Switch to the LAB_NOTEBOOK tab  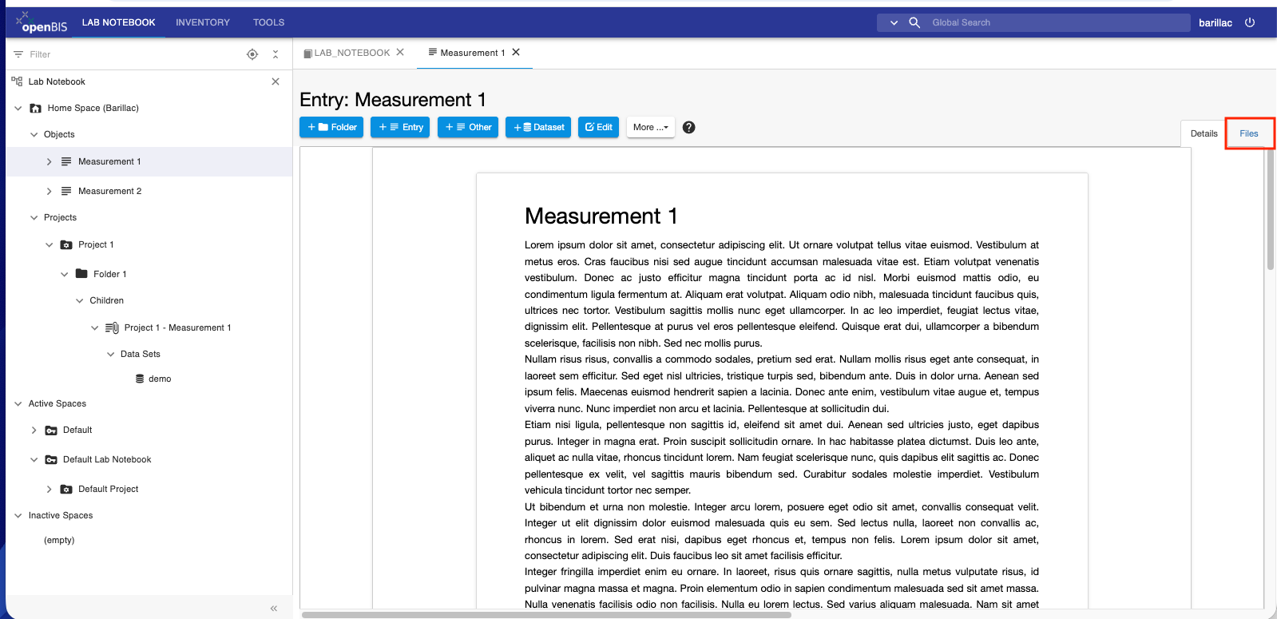coord(347,53)
